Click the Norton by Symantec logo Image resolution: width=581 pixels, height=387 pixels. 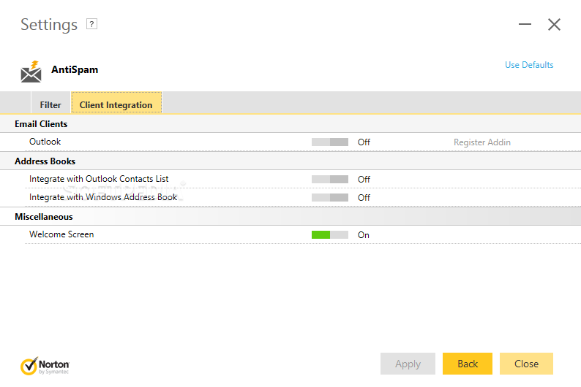[x=45, y=366]
